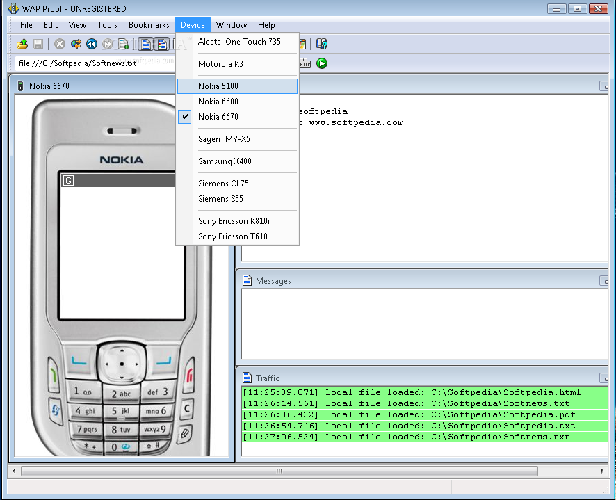
Task: Click the scrollbar left arrow
Action: [x=14, y=471]
